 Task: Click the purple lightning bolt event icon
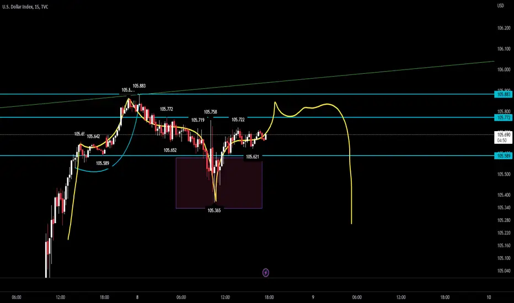(x=266, y=273)
